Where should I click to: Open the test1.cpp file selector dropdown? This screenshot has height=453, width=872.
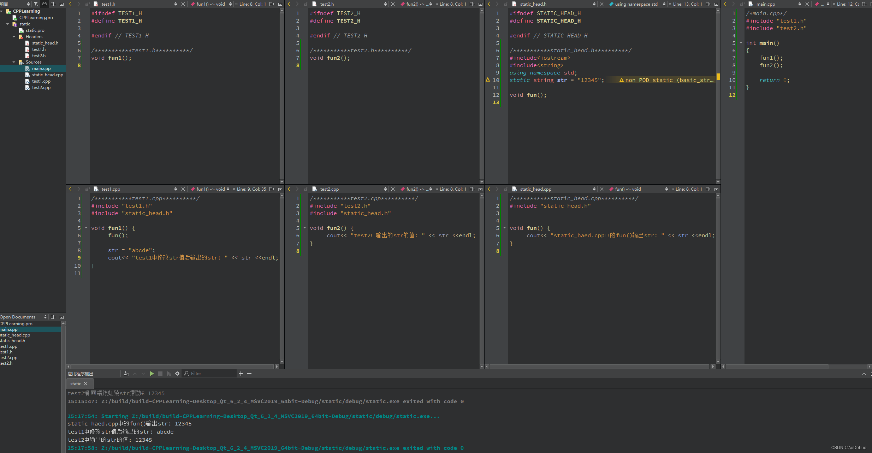tap(176, 189)
